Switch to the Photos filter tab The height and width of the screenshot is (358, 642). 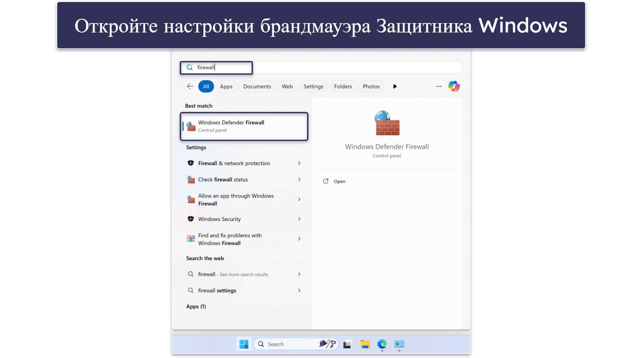(371, 86)
